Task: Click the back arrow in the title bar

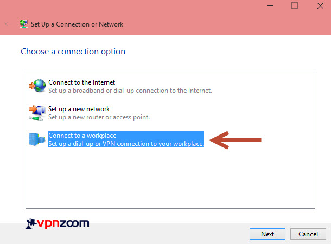Action: click(x=8, y=24)
